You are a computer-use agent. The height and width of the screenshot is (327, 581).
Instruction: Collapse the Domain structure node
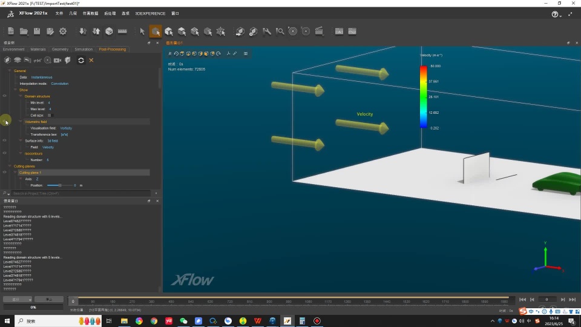pos(21,96)
